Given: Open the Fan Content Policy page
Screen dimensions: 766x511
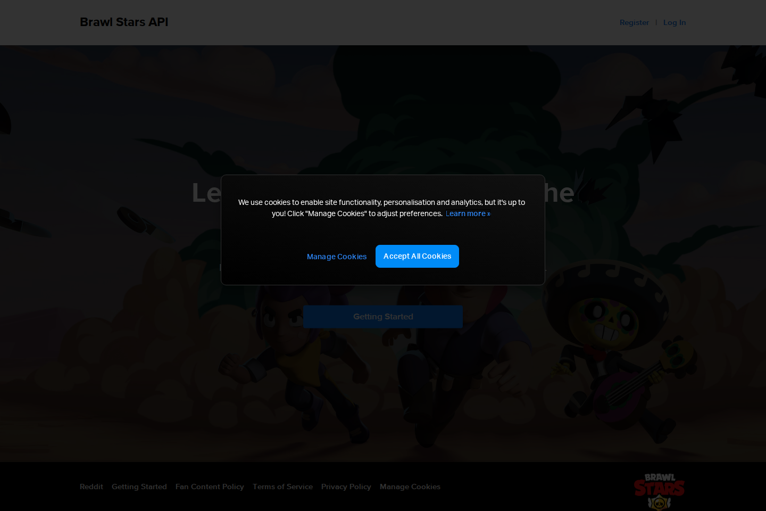Looking at the screenshot, I should click(x=210, y=487).
